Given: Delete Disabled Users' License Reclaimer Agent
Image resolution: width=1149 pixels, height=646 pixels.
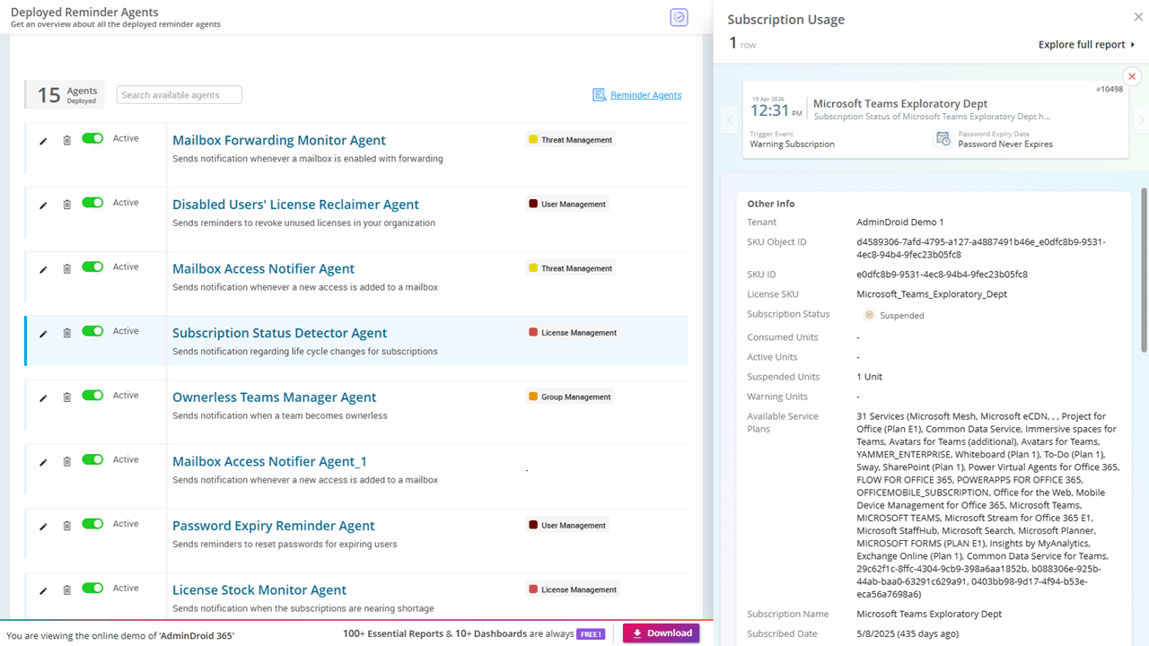Looking at the screenshot, I should click(x=66, y=205).
